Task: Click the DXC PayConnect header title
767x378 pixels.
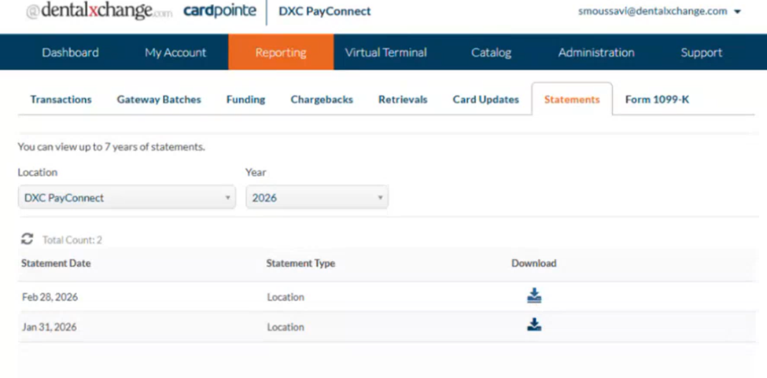Action: tap(324, 11)
